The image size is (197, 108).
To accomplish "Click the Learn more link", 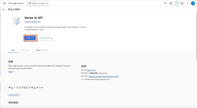I will point(14,95).
